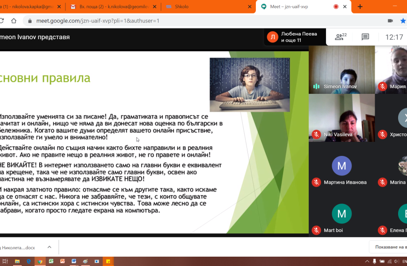Launch Microsoft Edge from taskbar

(29, 261)
